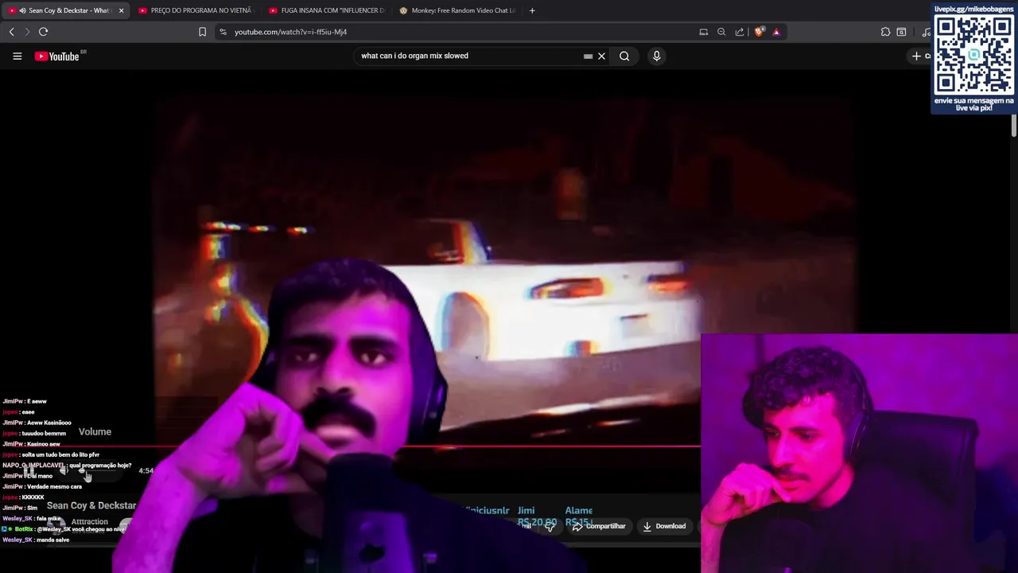Mute the video with speaker icon
Viewport: 1018px width, 573px height.
pos(64,471)
